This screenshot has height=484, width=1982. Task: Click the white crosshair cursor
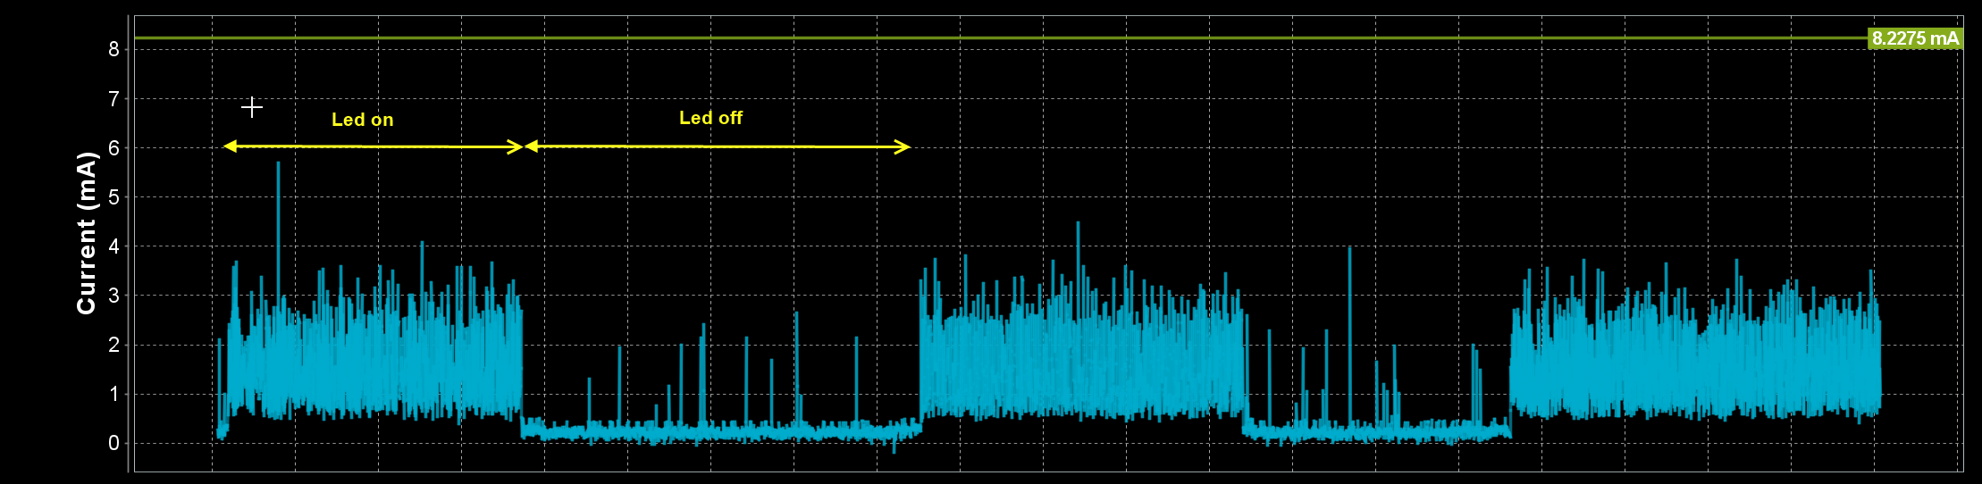click(252, 108)
